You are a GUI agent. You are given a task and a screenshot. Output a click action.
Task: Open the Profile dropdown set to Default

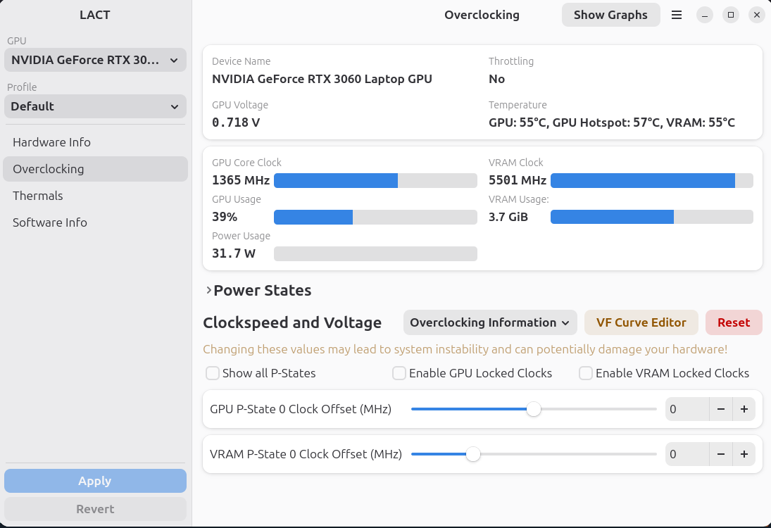[x=95, y=106]
